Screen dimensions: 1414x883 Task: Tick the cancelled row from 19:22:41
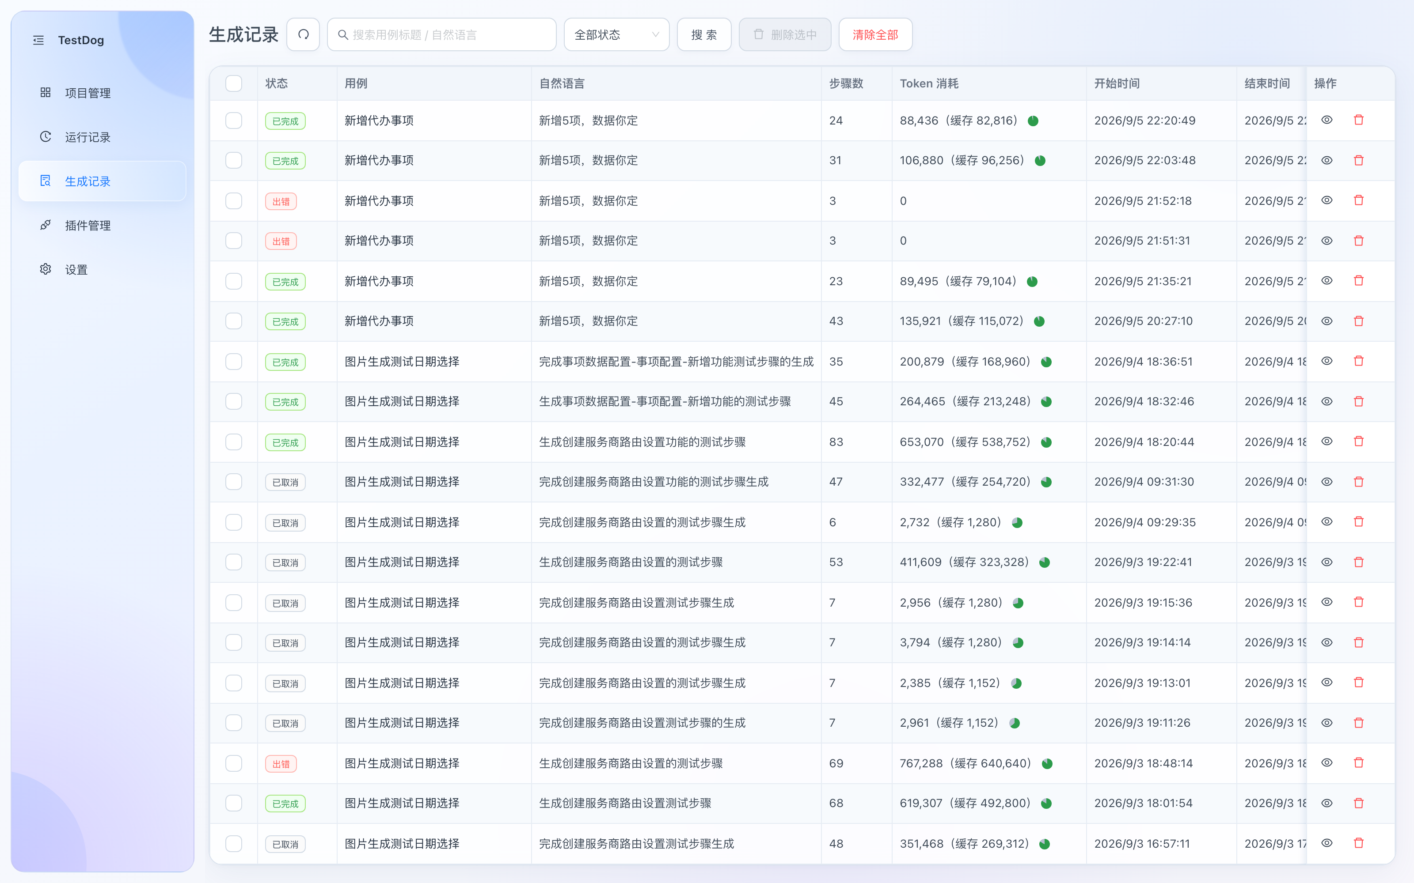pos(234,562)
